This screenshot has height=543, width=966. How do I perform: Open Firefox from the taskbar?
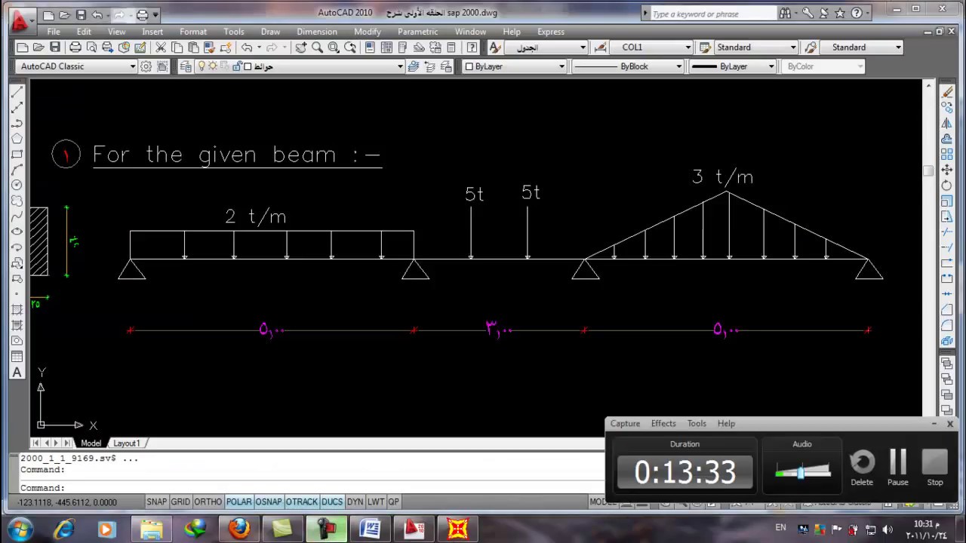pos(239,529)
